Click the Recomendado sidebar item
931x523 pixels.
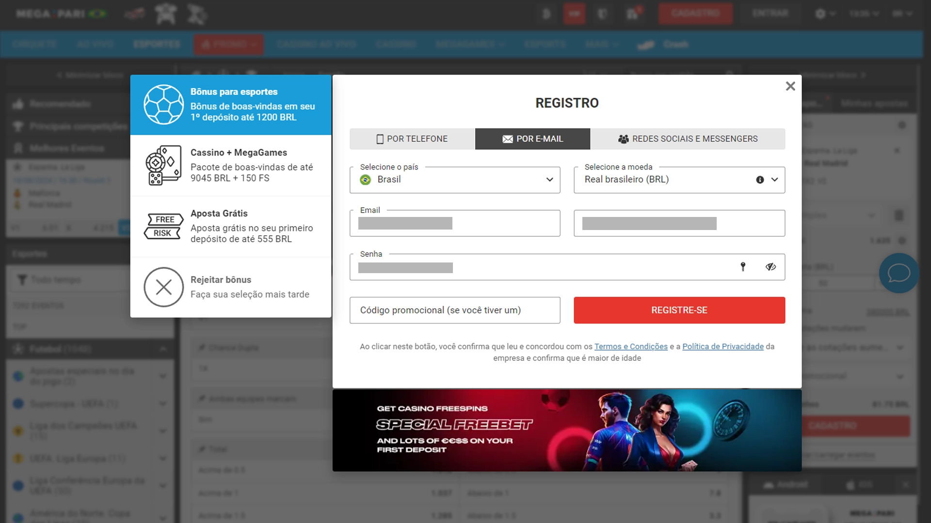60,104
